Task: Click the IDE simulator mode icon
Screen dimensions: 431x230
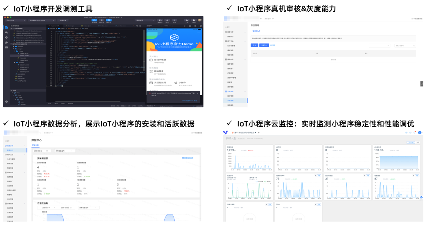Action: [x=109, y=20]
